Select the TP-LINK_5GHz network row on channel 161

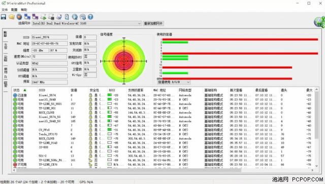pyautogui.click(x=164, y=160)
